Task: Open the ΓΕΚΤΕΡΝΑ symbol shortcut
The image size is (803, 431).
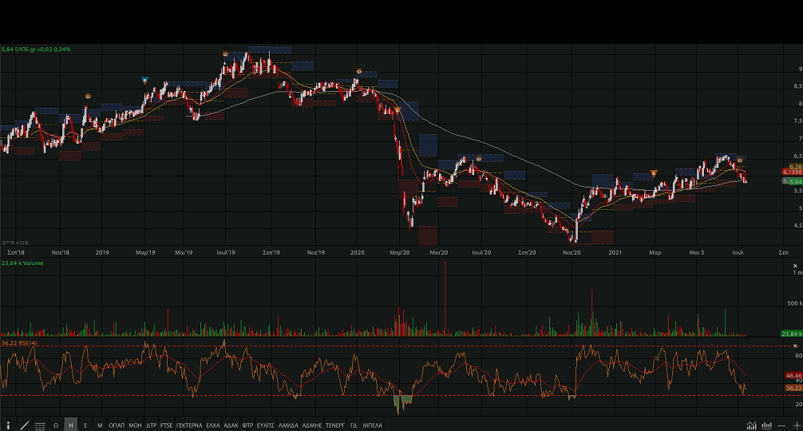Action: (189, 425)
